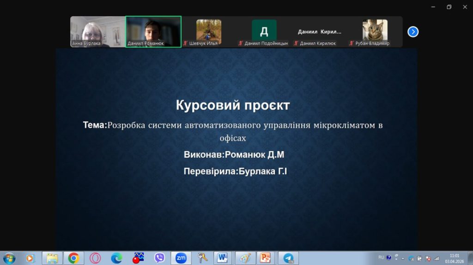Select Даниил Подойницын's avatar tile
Screen dimensions: 473x265
[264, 32]
